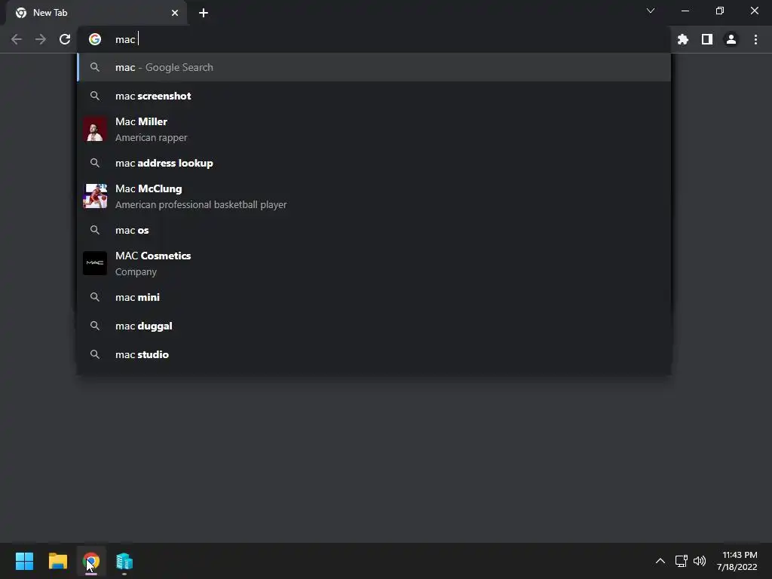Show hidden tray icons chevron

[660, 561]
